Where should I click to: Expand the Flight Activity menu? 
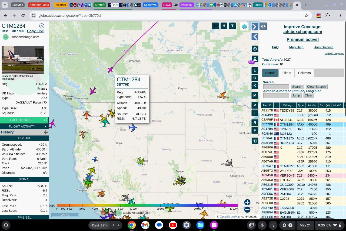pyautogui.click(x=24, y=126)
